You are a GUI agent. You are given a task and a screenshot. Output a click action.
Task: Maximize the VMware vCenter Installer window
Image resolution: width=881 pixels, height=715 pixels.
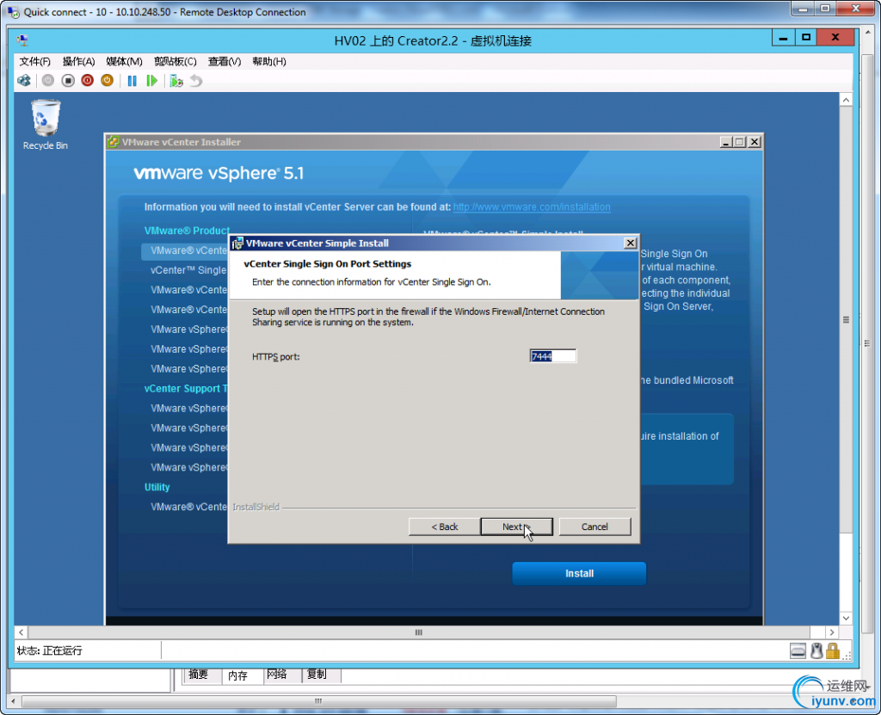740,142
